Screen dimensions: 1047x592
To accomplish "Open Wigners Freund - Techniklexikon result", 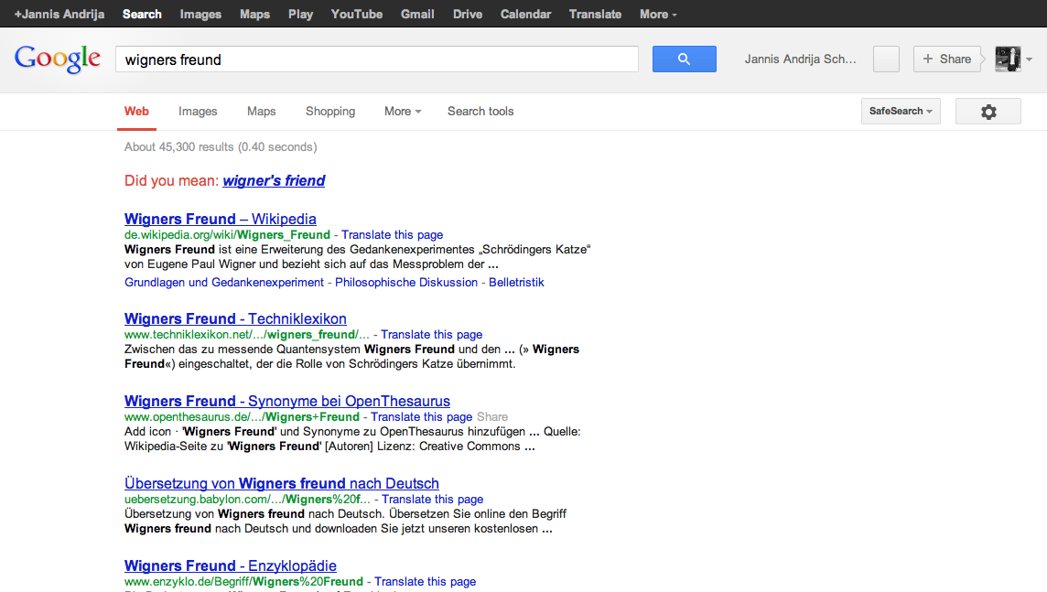I will (235, 319).
